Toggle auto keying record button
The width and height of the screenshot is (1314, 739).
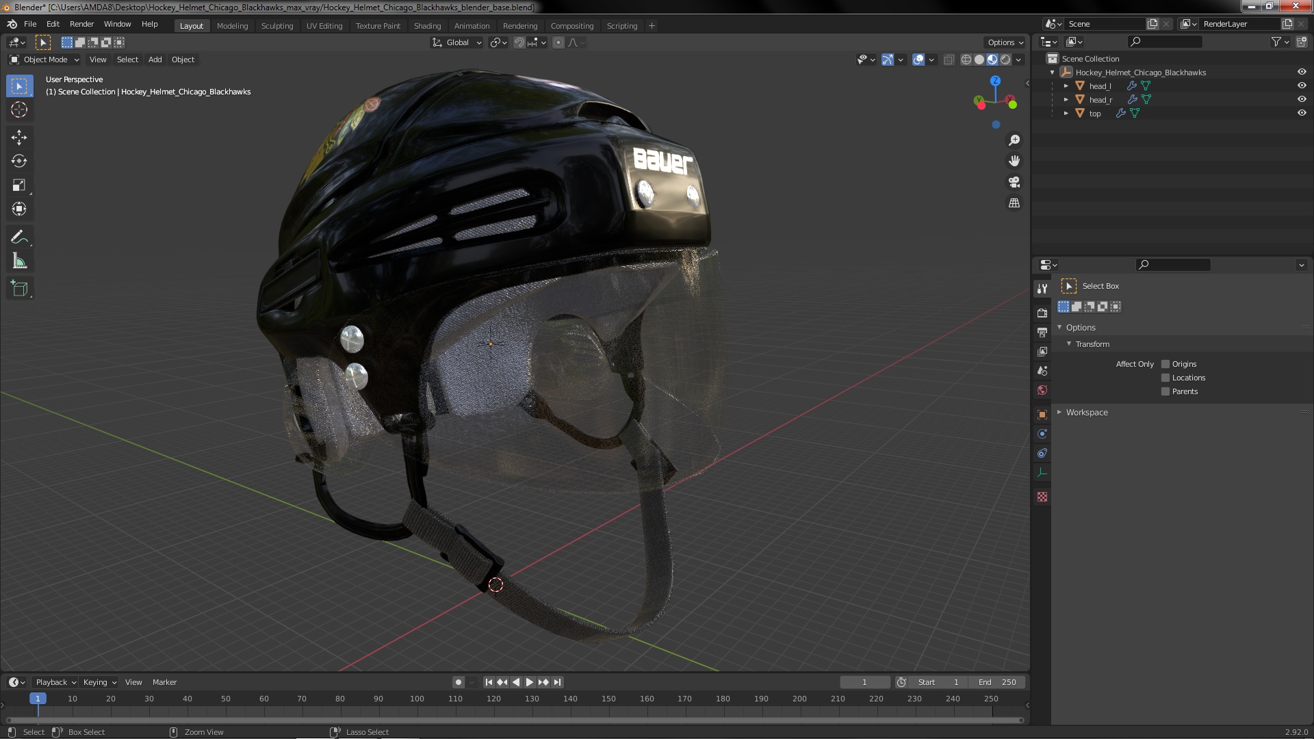tap(458, 682)
